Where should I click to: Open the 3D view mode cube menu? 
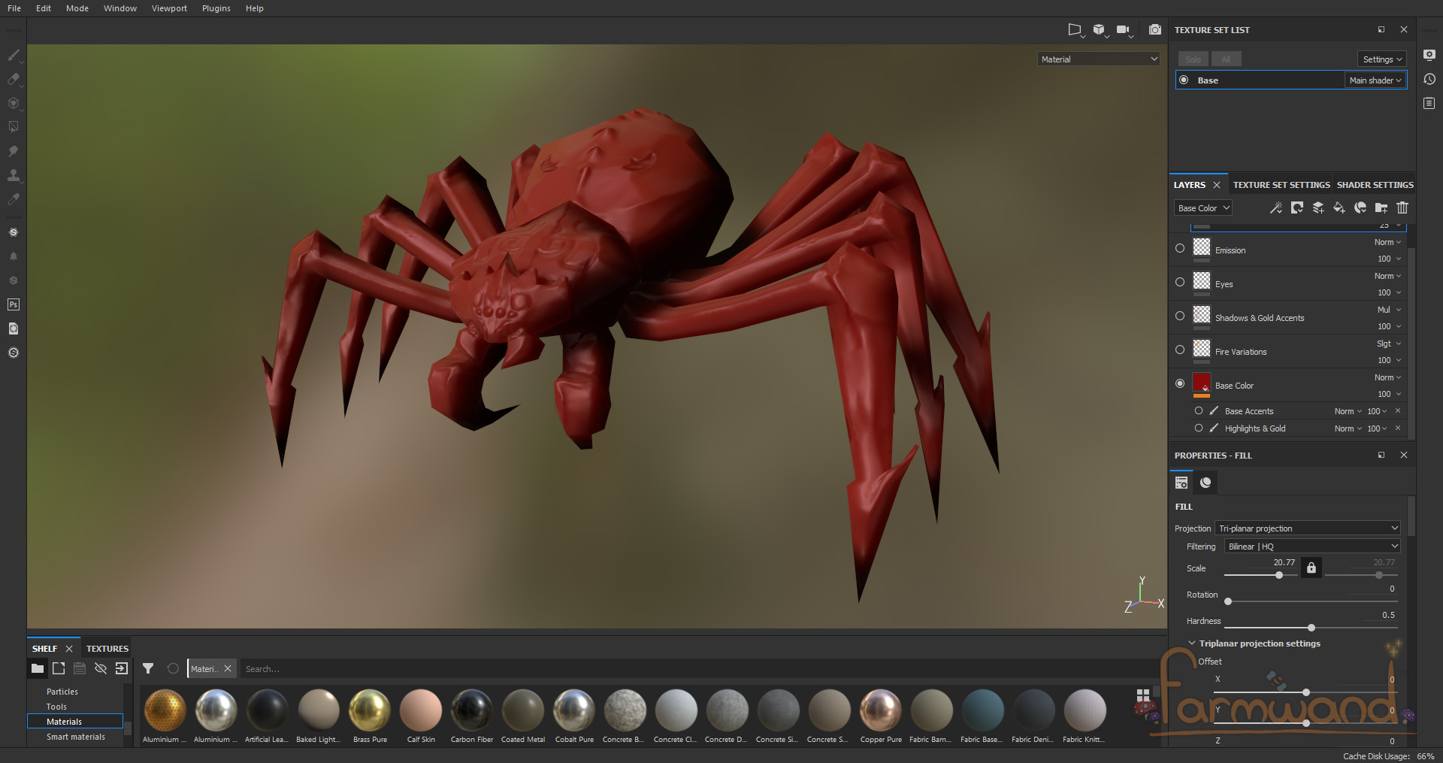(x=1100, y=30)
